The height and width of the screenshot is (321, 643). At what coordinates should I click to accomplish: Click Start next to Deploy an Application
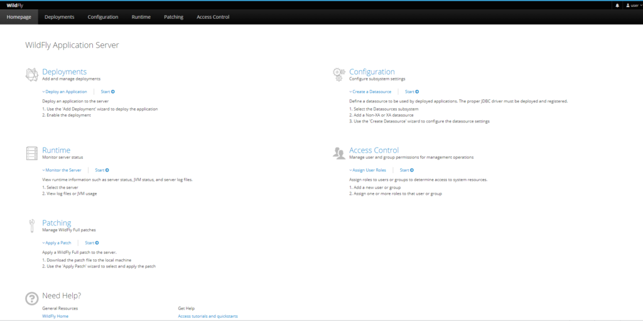[107, 92]
